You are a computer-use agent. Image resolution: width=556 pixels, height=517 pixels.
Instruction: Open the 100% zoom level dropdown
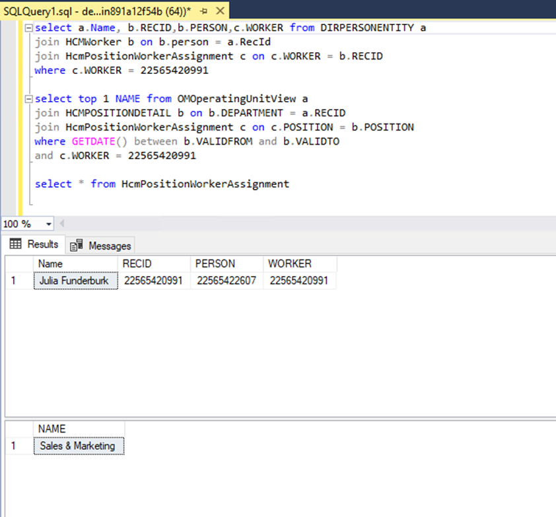pos(49,224)
